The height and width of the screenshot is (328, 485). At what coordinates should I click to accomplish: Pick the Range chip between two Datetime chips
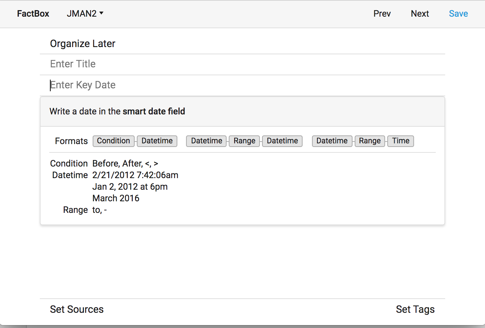[x=244, y=141]
